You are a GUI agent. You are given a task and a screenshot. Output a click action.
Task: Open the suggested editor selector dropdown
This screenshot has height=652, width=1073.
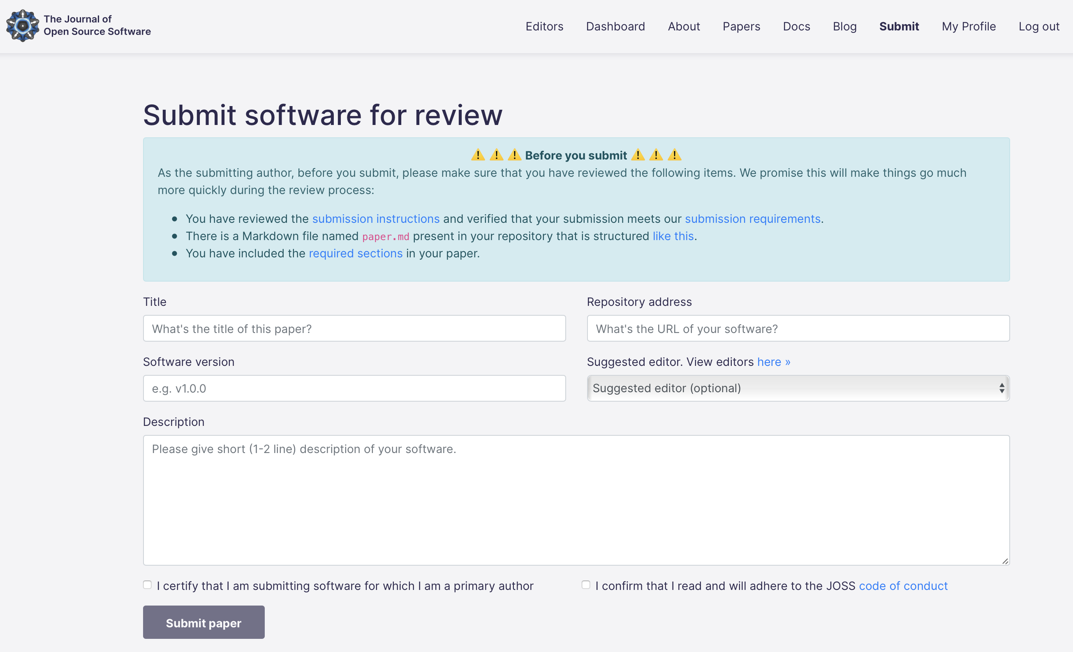pos(798,388)
